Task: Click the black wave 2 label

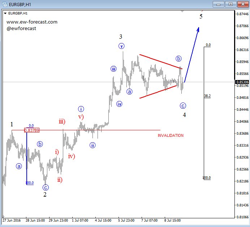Action: pyautogui.click(x=45, y=194)
